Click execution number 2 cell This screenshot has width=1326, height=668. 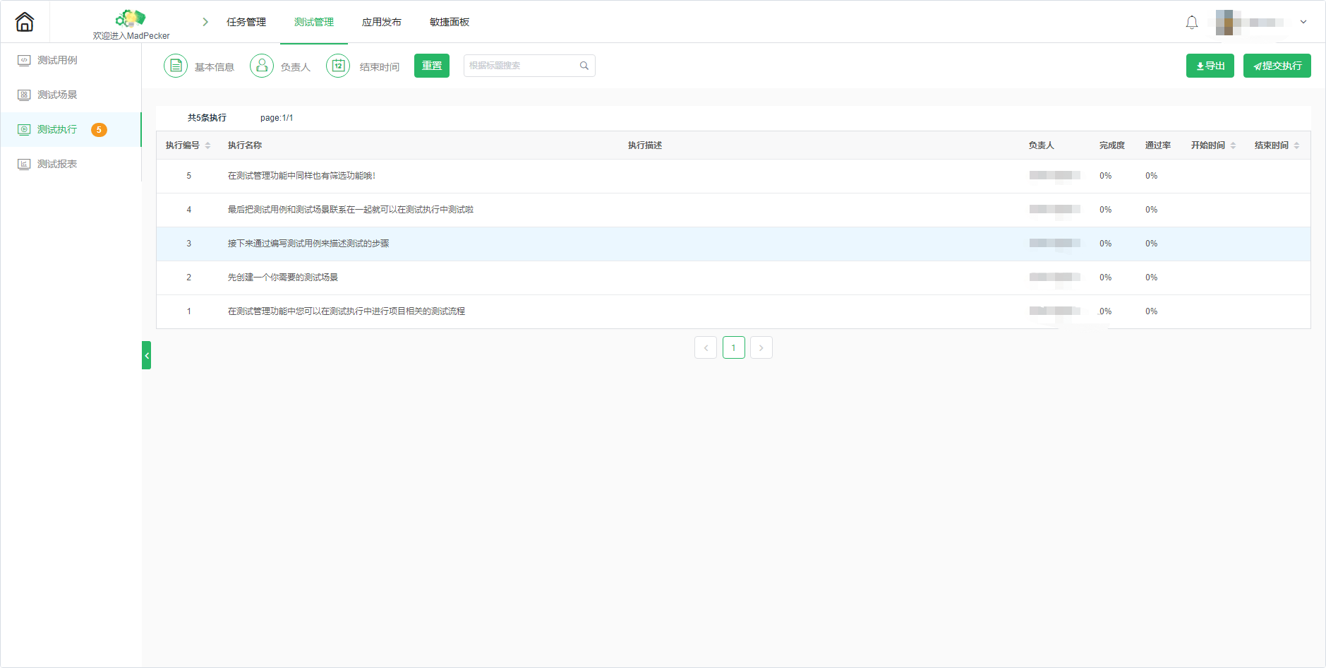click(188, 278)
